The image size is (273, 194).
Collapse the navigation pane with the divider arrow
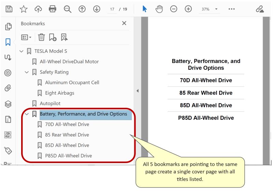pos(138,91)
